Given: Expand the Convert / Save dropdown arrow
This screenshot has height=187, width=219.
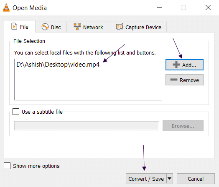Looking at the screenshot, I should tap(170, 179).
